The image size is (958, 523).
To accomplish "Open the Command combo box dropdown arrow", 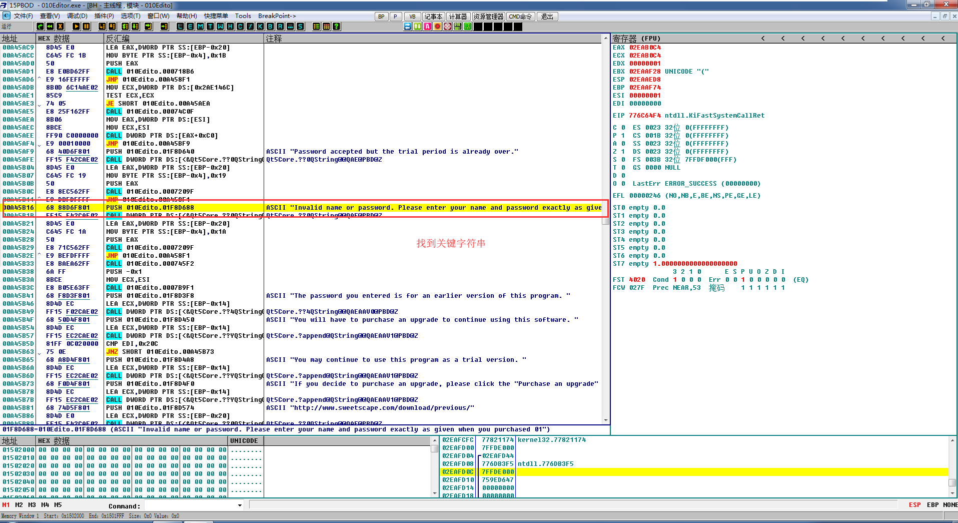I will tap(240, 505).
